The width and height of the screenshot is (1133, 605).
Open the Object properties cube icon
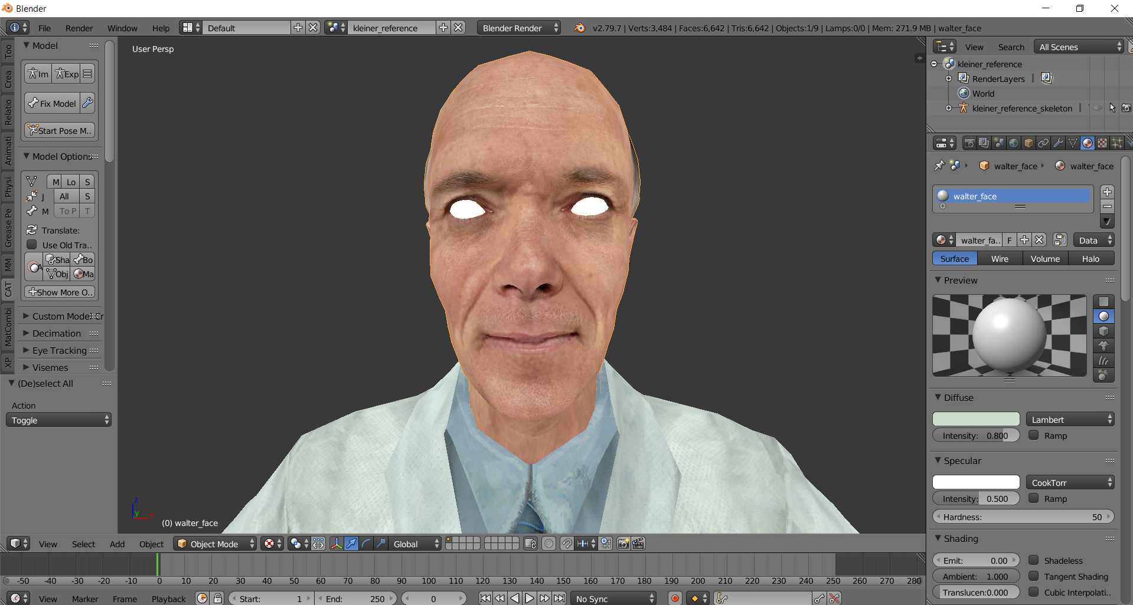(1028, 143)
